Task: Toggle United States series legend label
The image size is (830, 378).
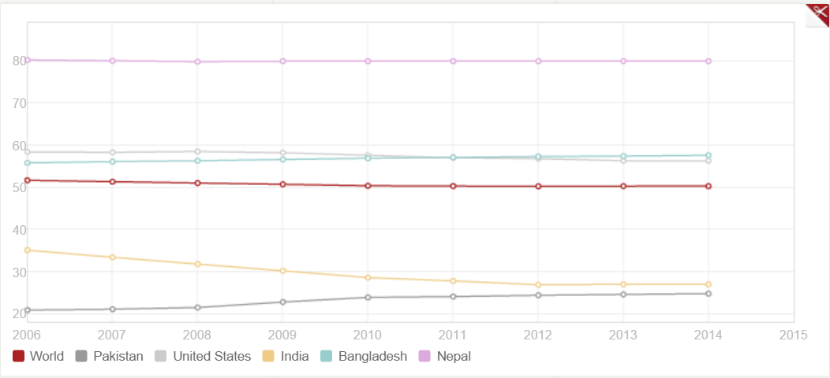Action: 211,357
